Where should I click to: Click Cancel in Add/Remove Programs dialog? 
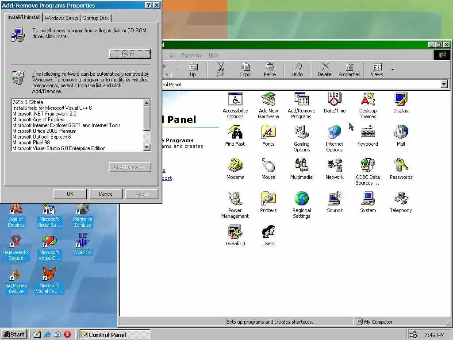(x=106, y=194)
